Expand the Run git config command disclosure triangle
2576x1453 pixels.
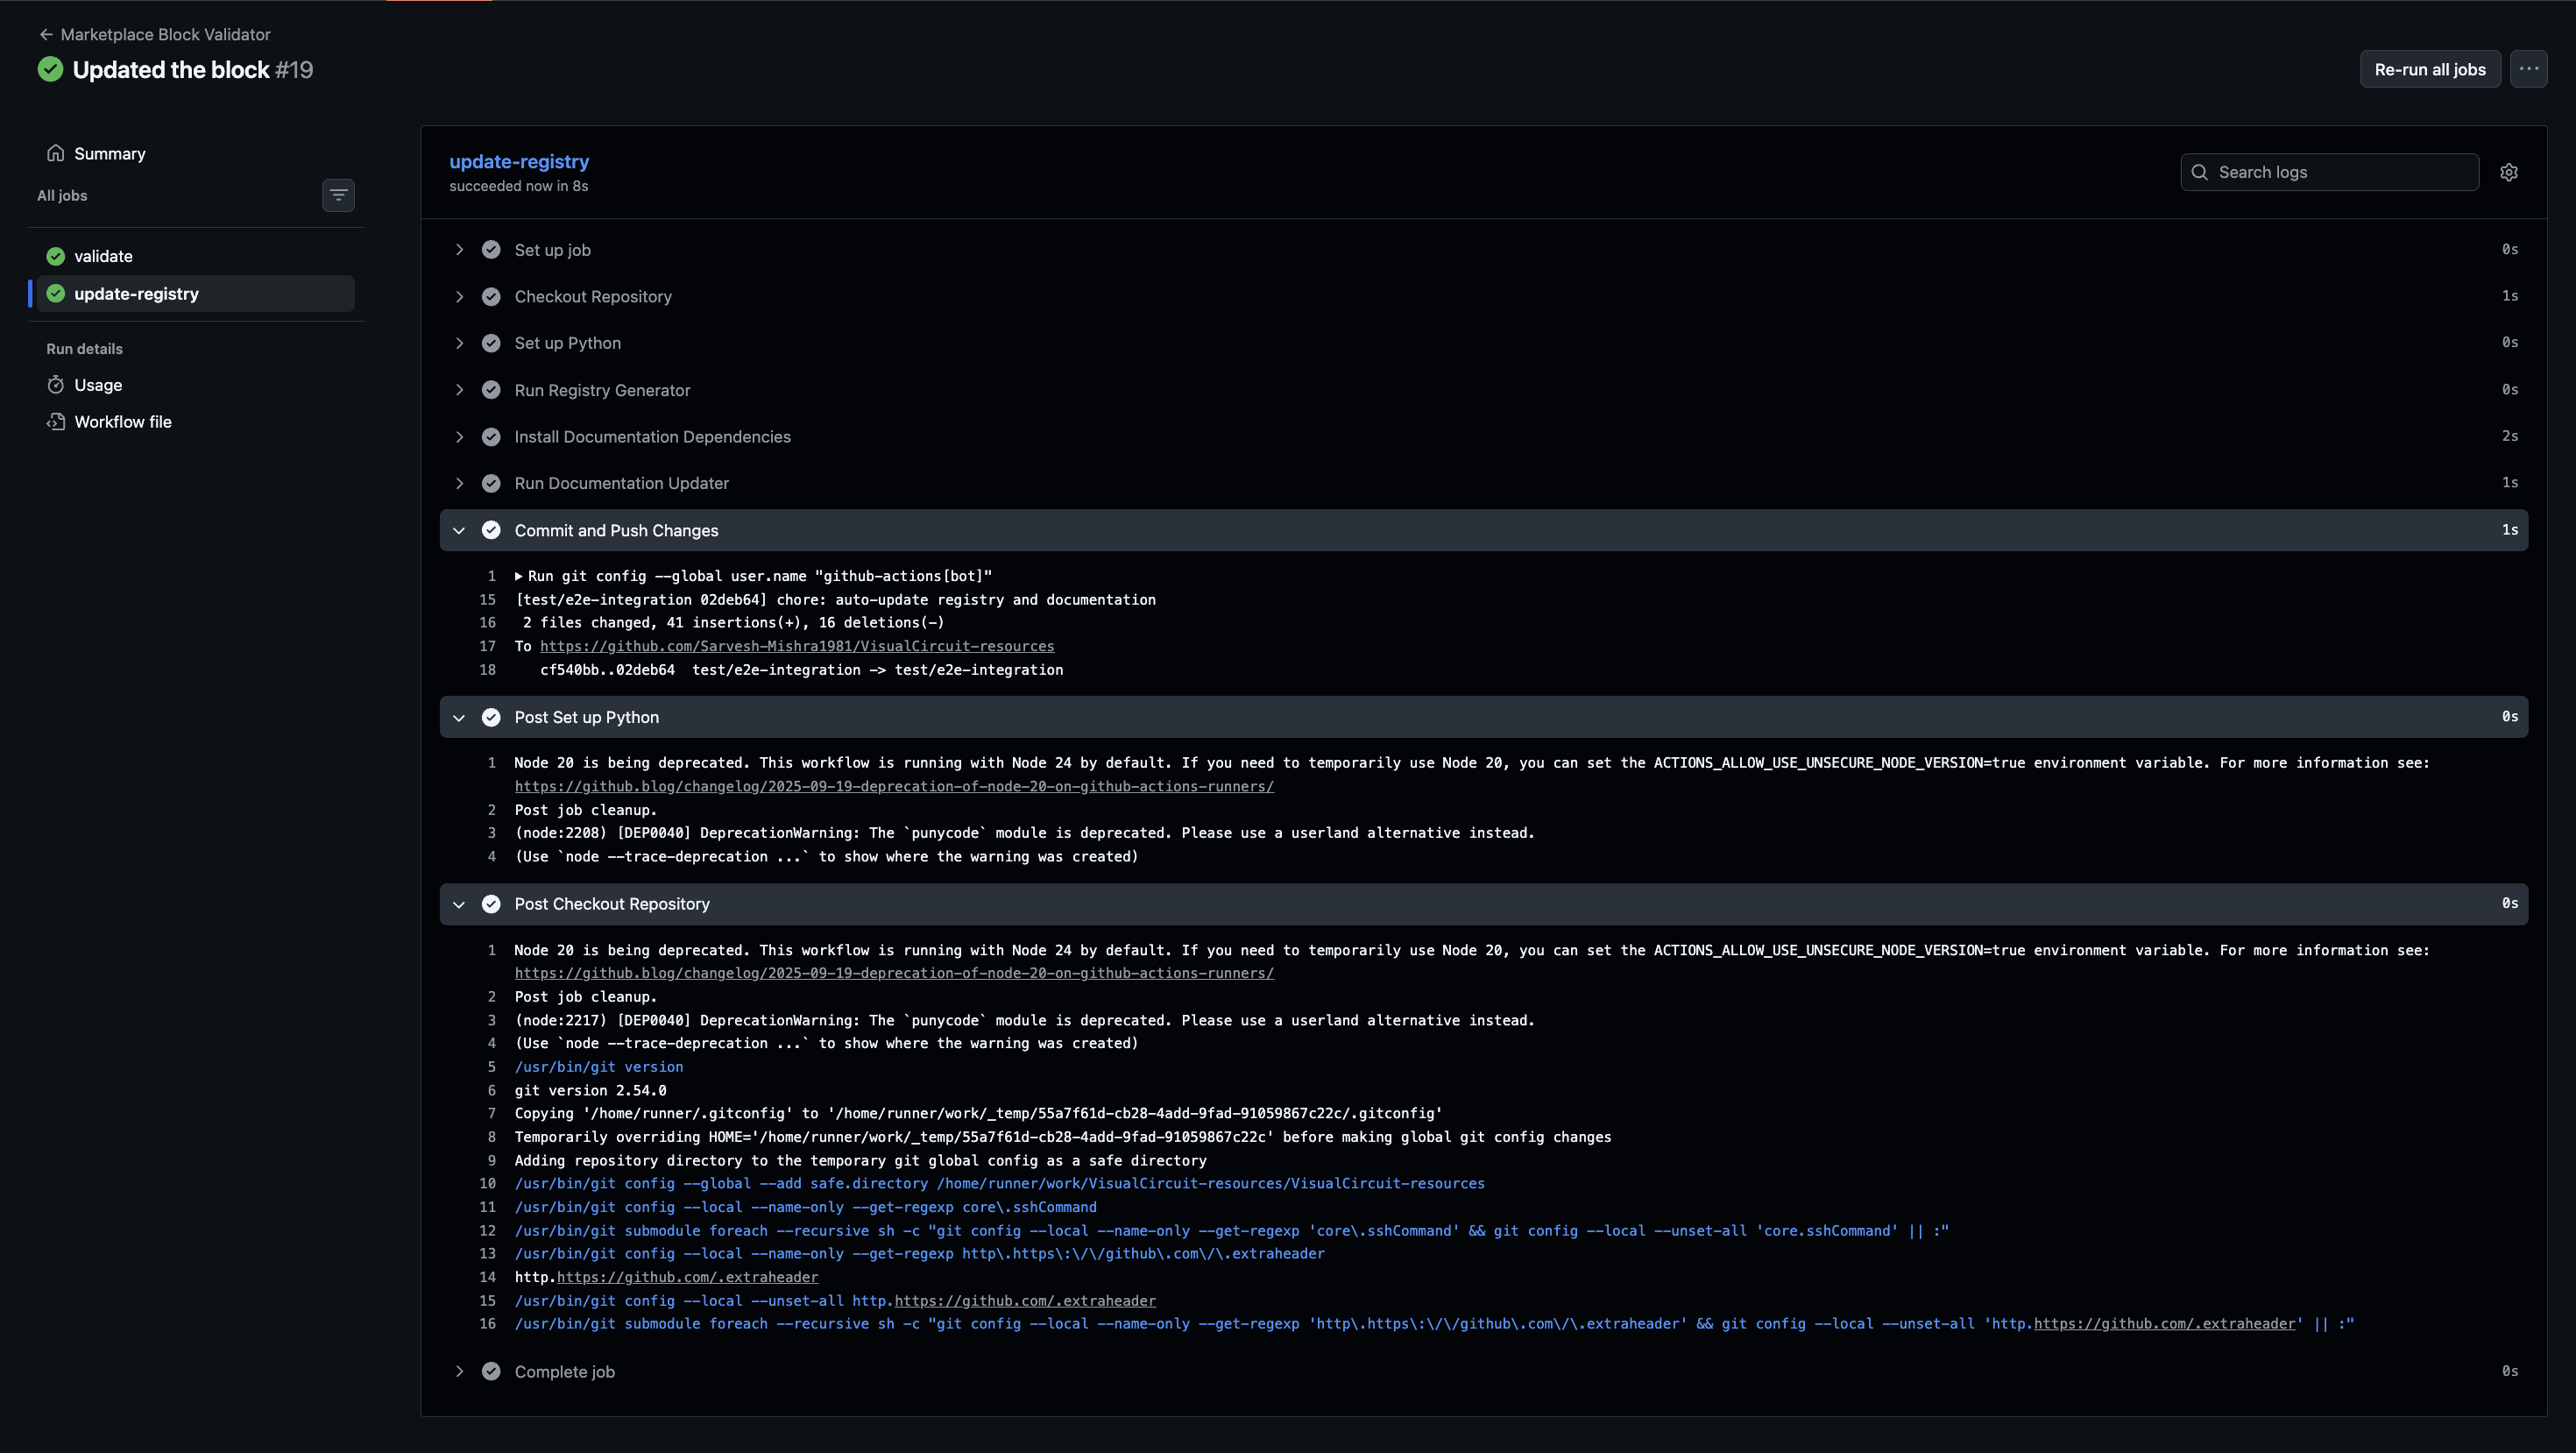[519, 576]
